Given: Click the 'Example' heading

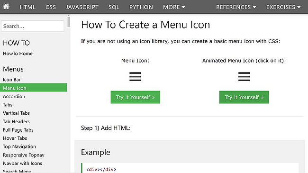Looking at the screenshot, I should pos(95,152).
